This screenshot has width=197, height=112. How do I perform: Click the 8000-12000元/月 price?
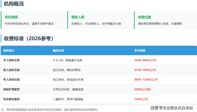(146, 80)
